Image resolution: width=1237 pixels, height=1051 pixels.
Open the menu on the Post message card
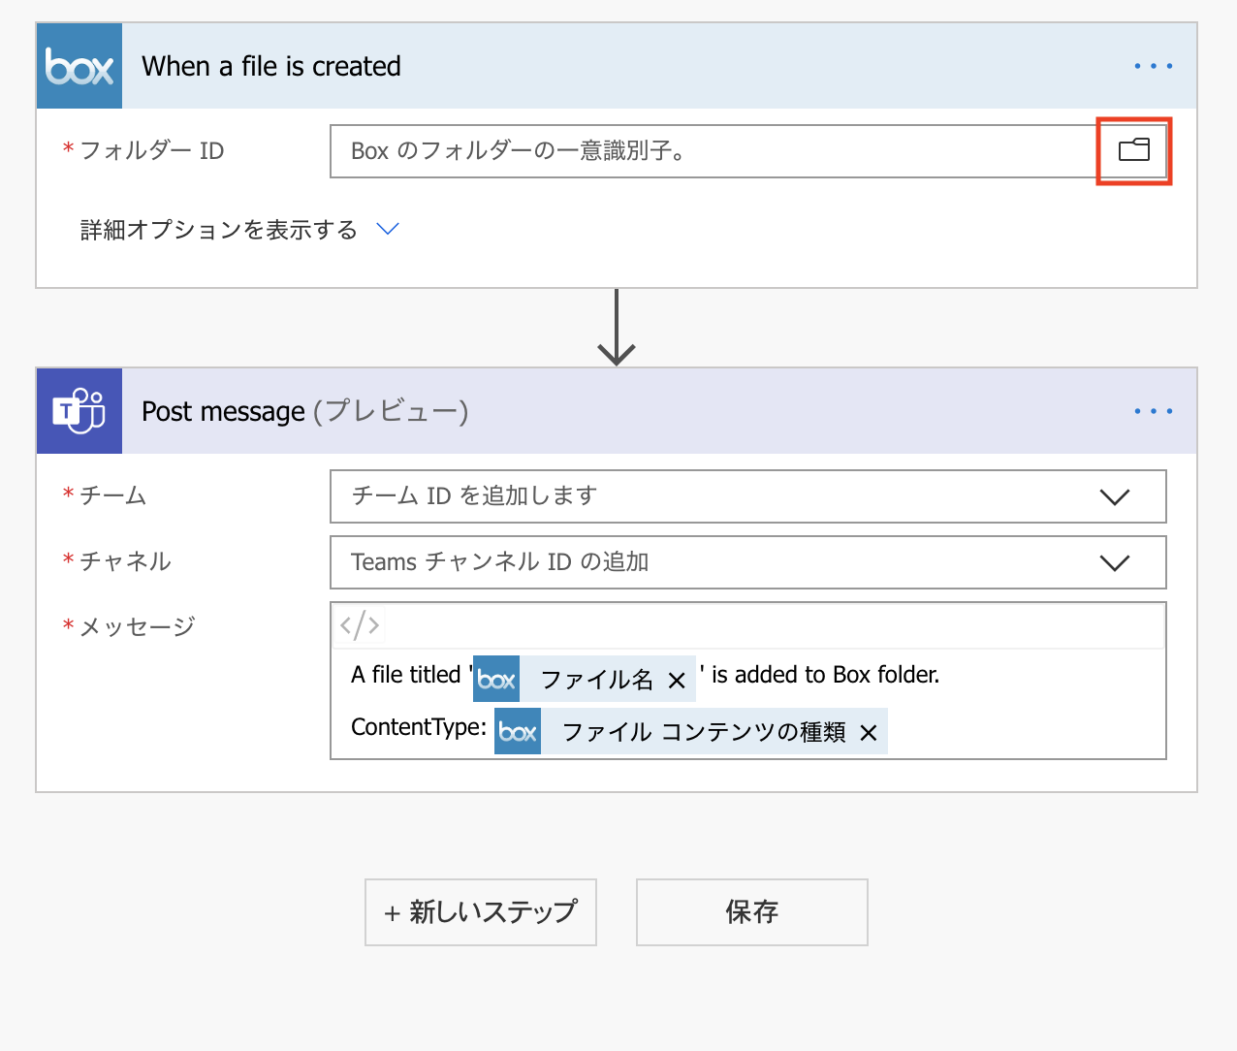click(1153, 410)
